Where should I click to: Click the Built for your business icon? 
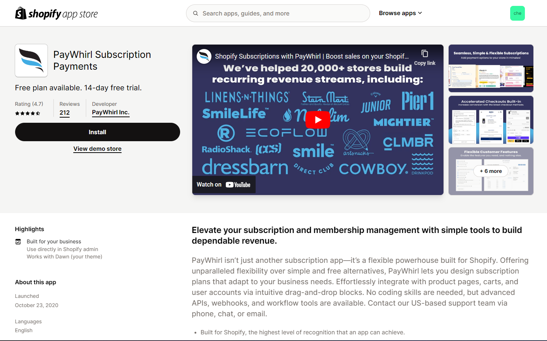pyautogui.click(x=18, y=242)
